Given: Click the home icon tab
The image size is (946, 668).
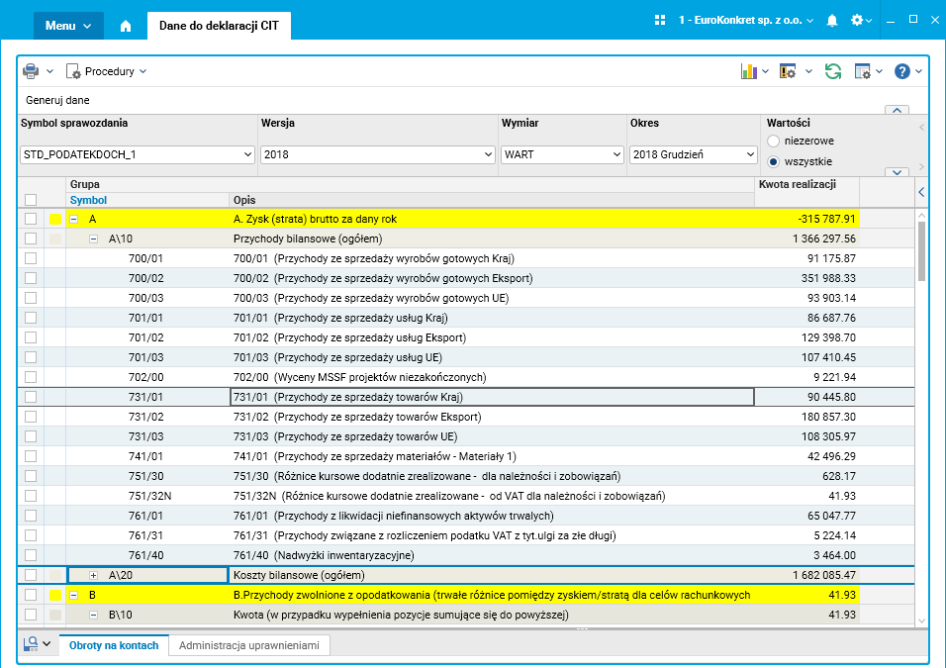Looking at the screenshot, I should 126,26.
